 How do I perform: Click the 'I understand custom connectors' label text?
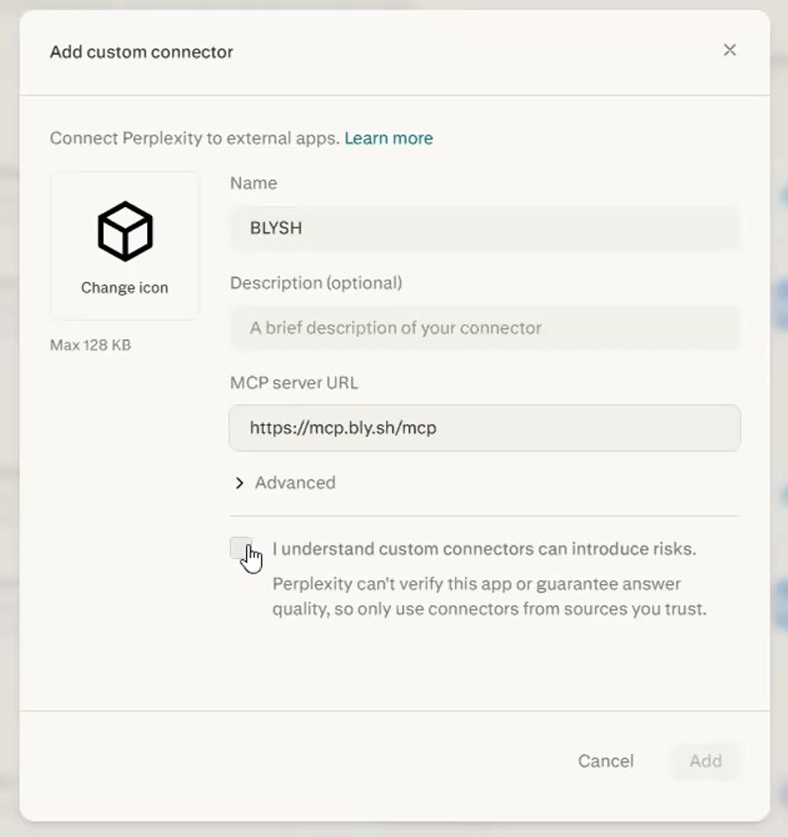pyautogui.click(x=484, y=549)
